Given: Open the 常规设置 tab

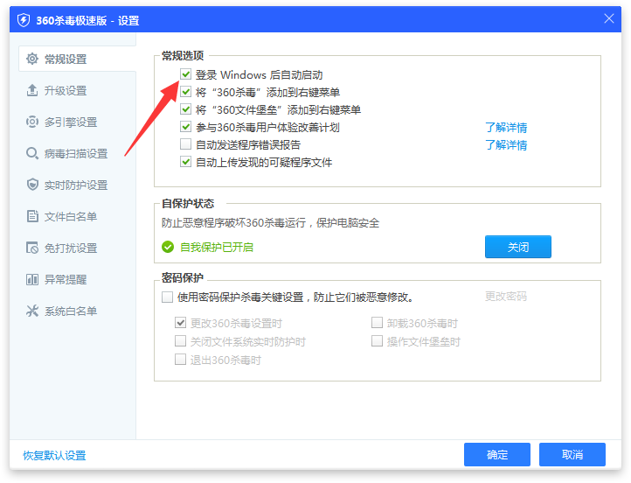Looking at the screenshot, I should point(77,59).
